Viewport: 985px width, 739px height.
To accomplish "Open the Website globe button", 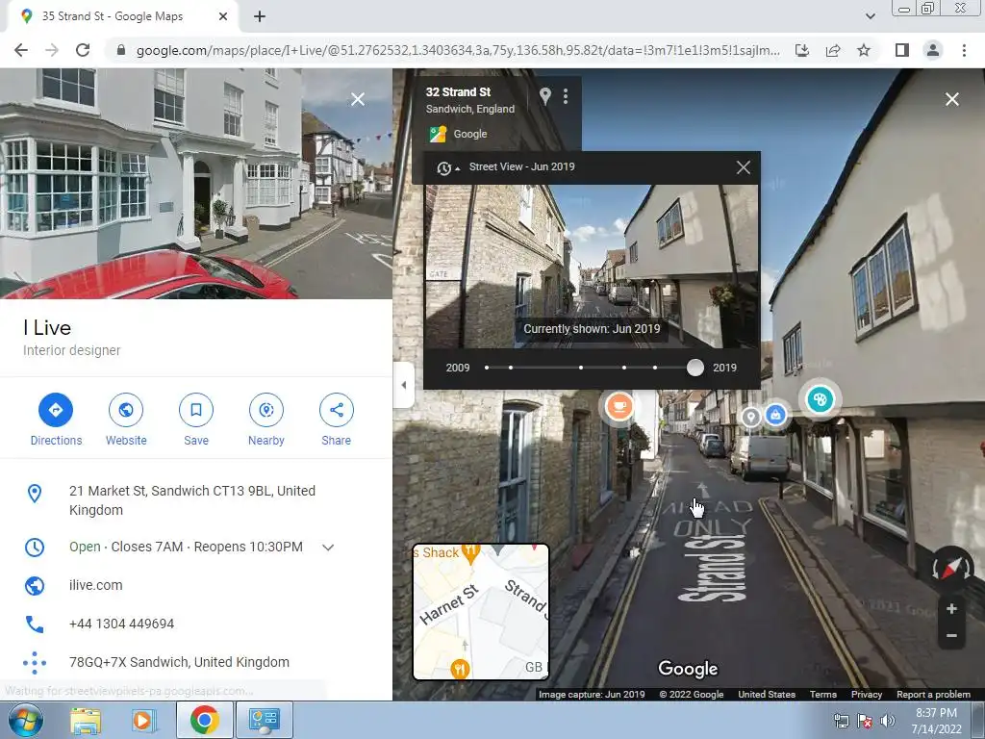I will coord(126,410).
